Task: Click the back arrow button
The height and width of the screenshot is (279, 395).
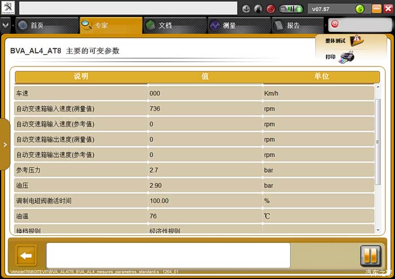Action: click(x=26, y=256)
